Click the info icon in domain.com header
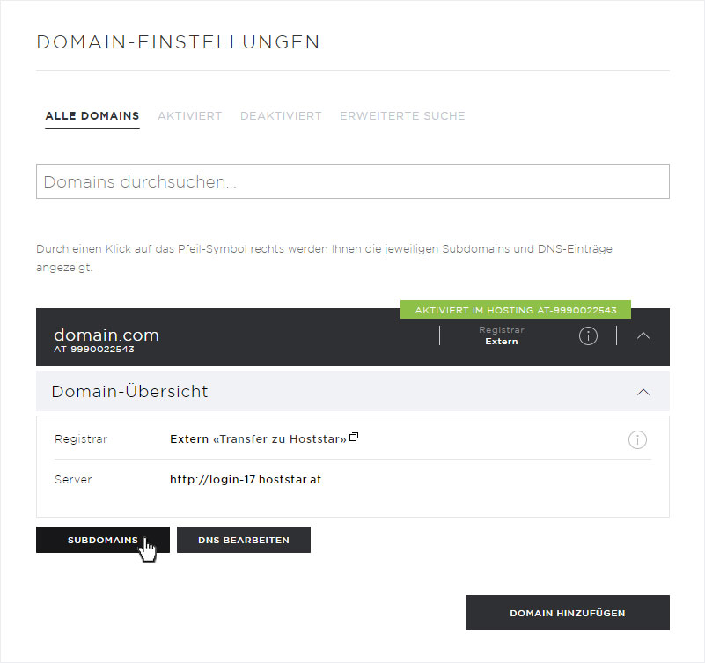This screenshot has height=663, width=705. click(x=588, y=336)
